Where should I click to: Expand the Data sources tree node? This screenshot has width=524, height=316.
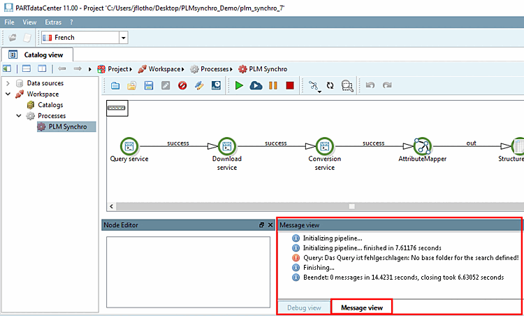[x=8, y=83]
